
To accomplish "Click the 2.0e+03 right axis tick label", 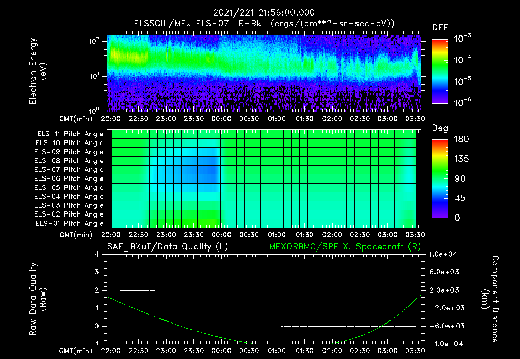I will 444,290.
